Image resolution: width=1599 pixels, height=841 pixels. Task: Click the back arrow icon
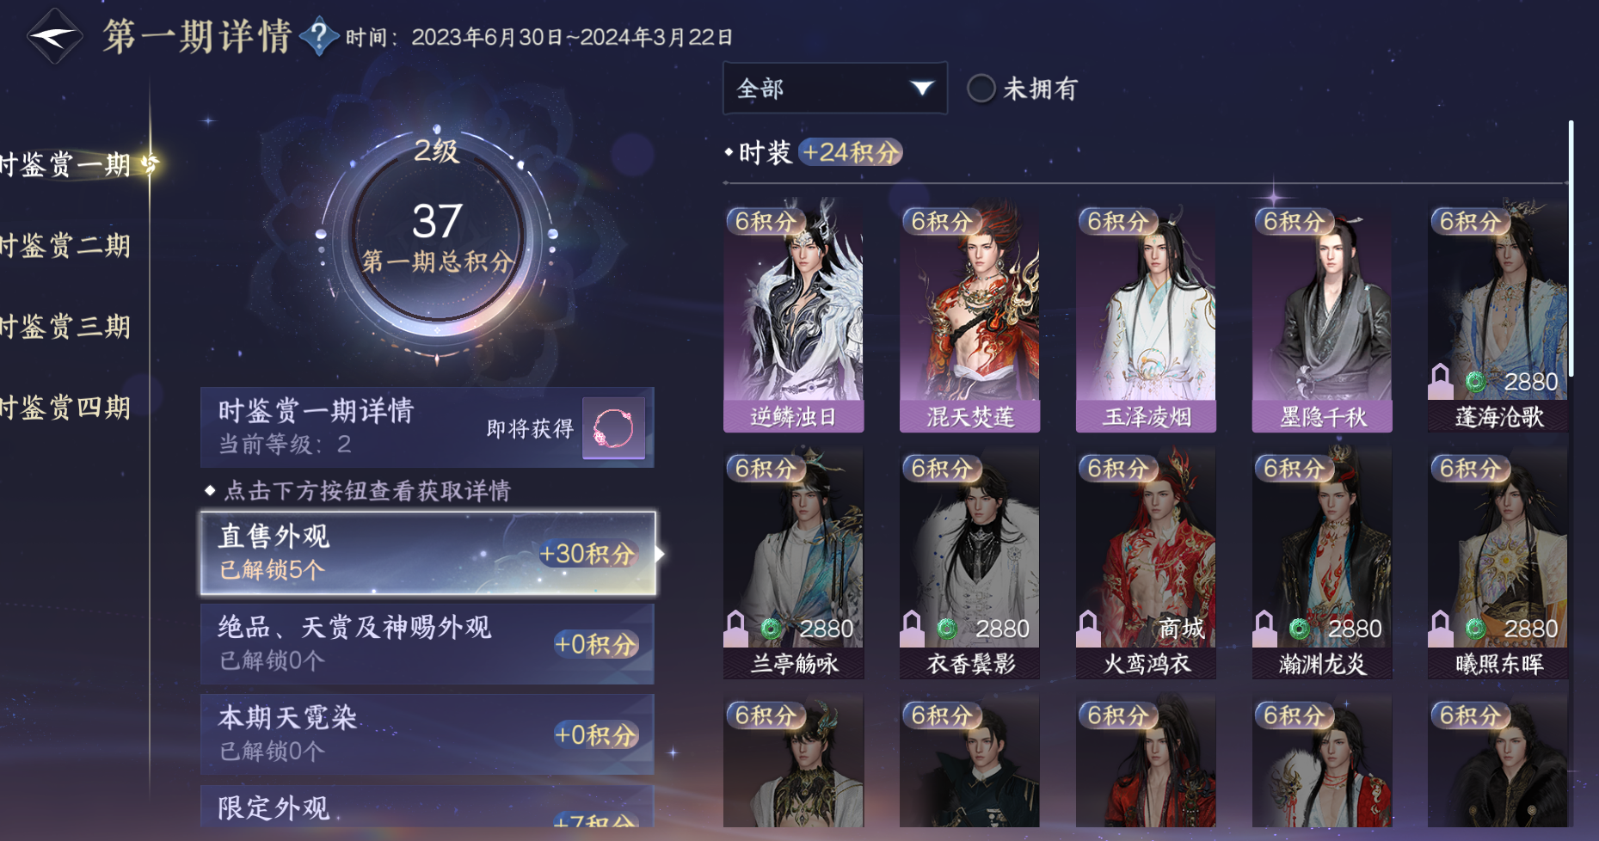coord(54,36)
